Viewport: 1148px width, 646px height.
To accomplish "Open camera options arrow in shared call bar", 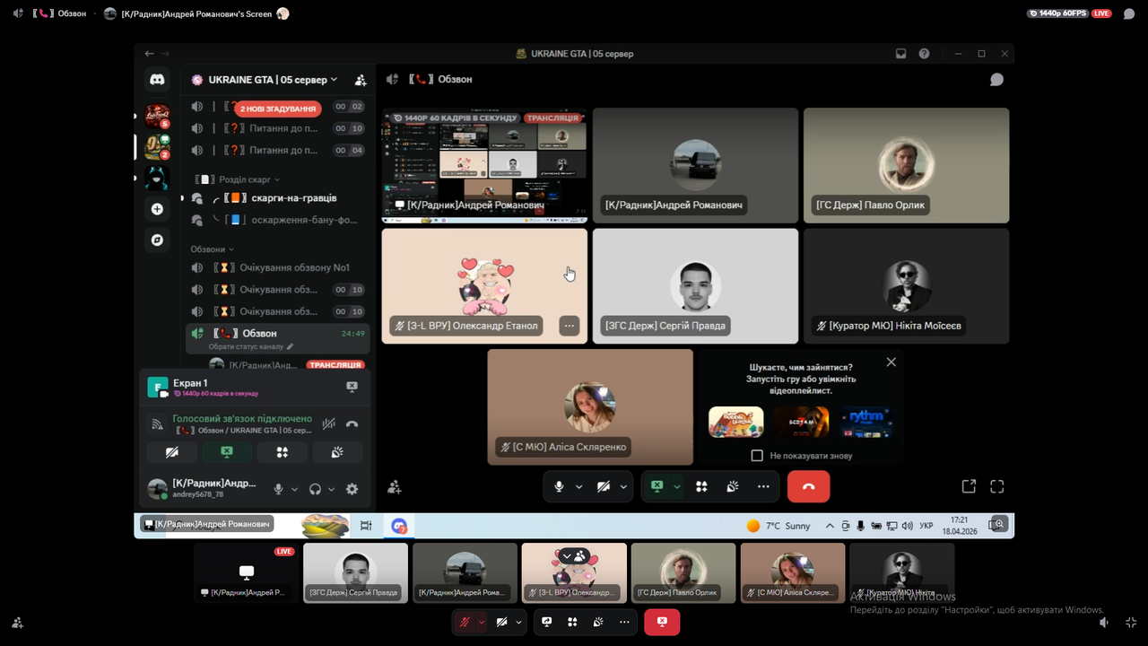I will [x=623, y=486].
